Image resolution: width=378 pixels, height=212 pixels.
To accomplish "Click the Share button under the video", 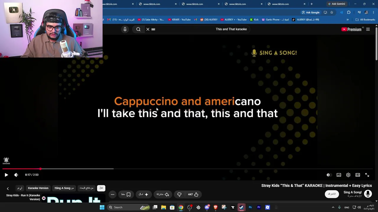I will click(163, 194).
